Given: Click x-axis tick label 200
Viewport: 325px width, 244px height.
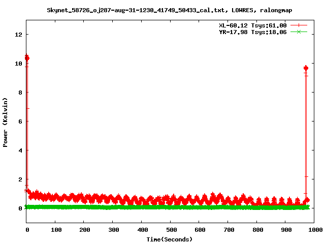Looking at the screenshot, I should [x=85, y=230].
